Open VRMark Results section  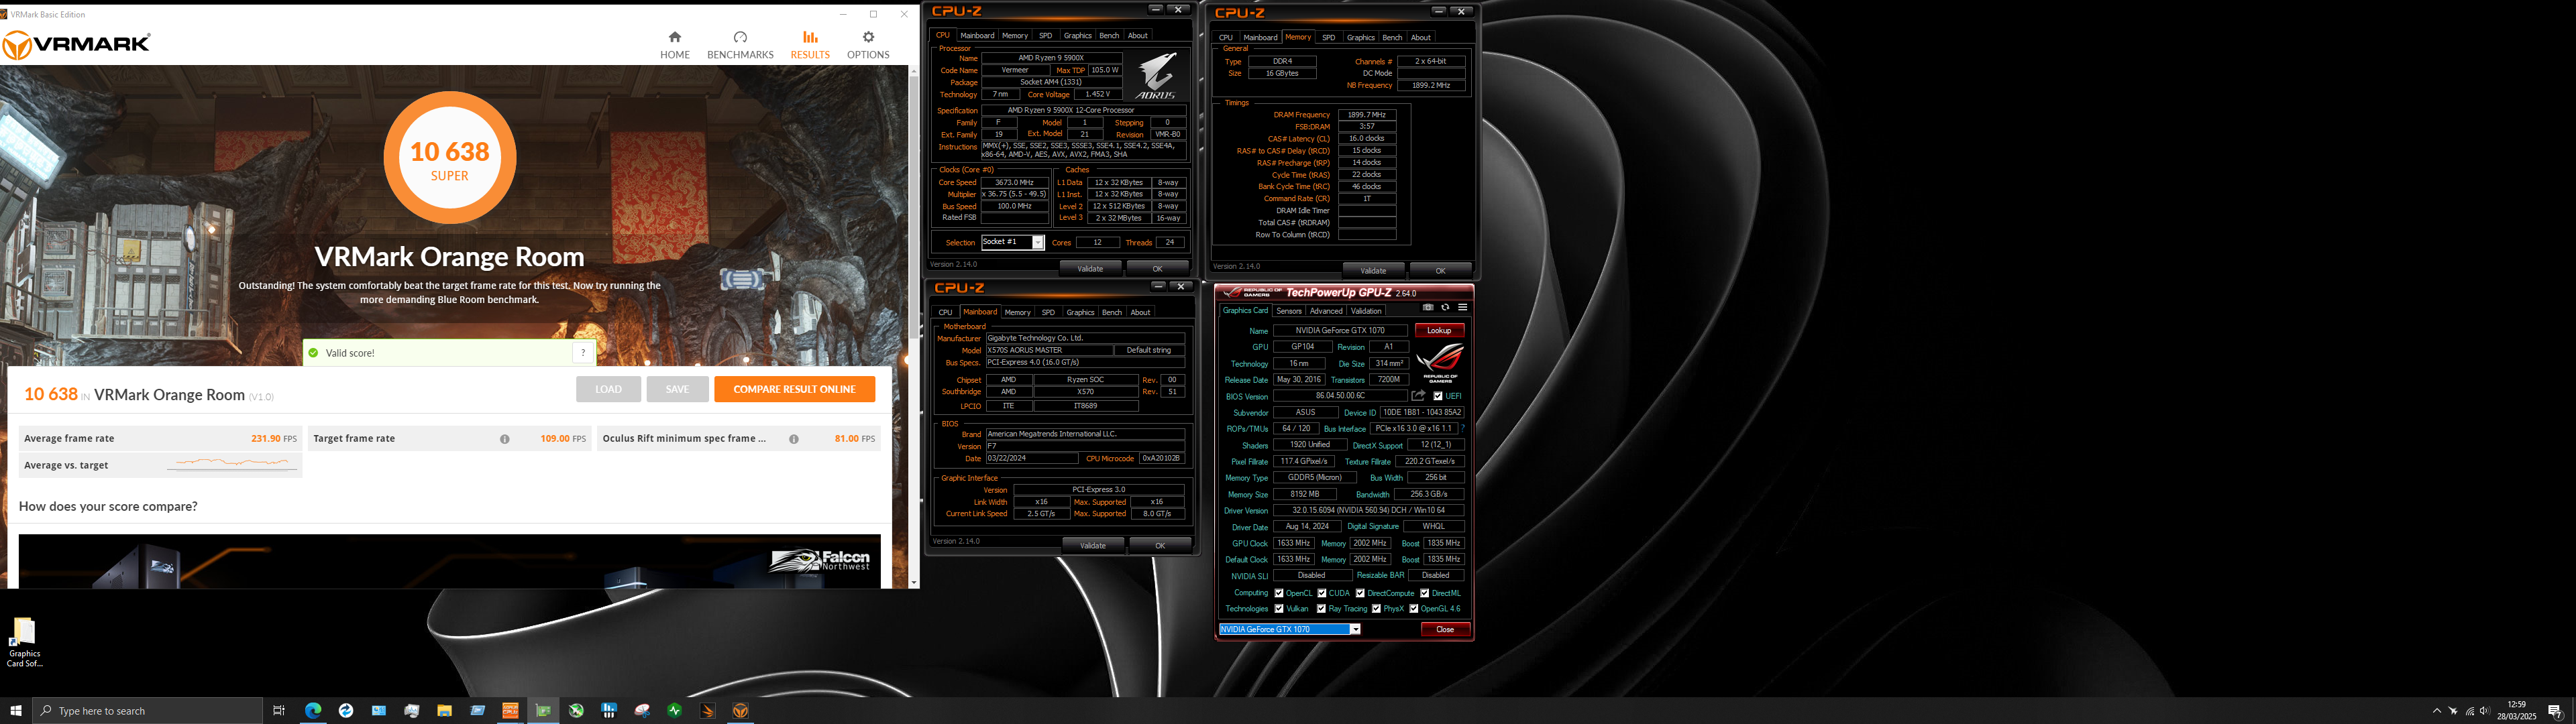point(809,45)
